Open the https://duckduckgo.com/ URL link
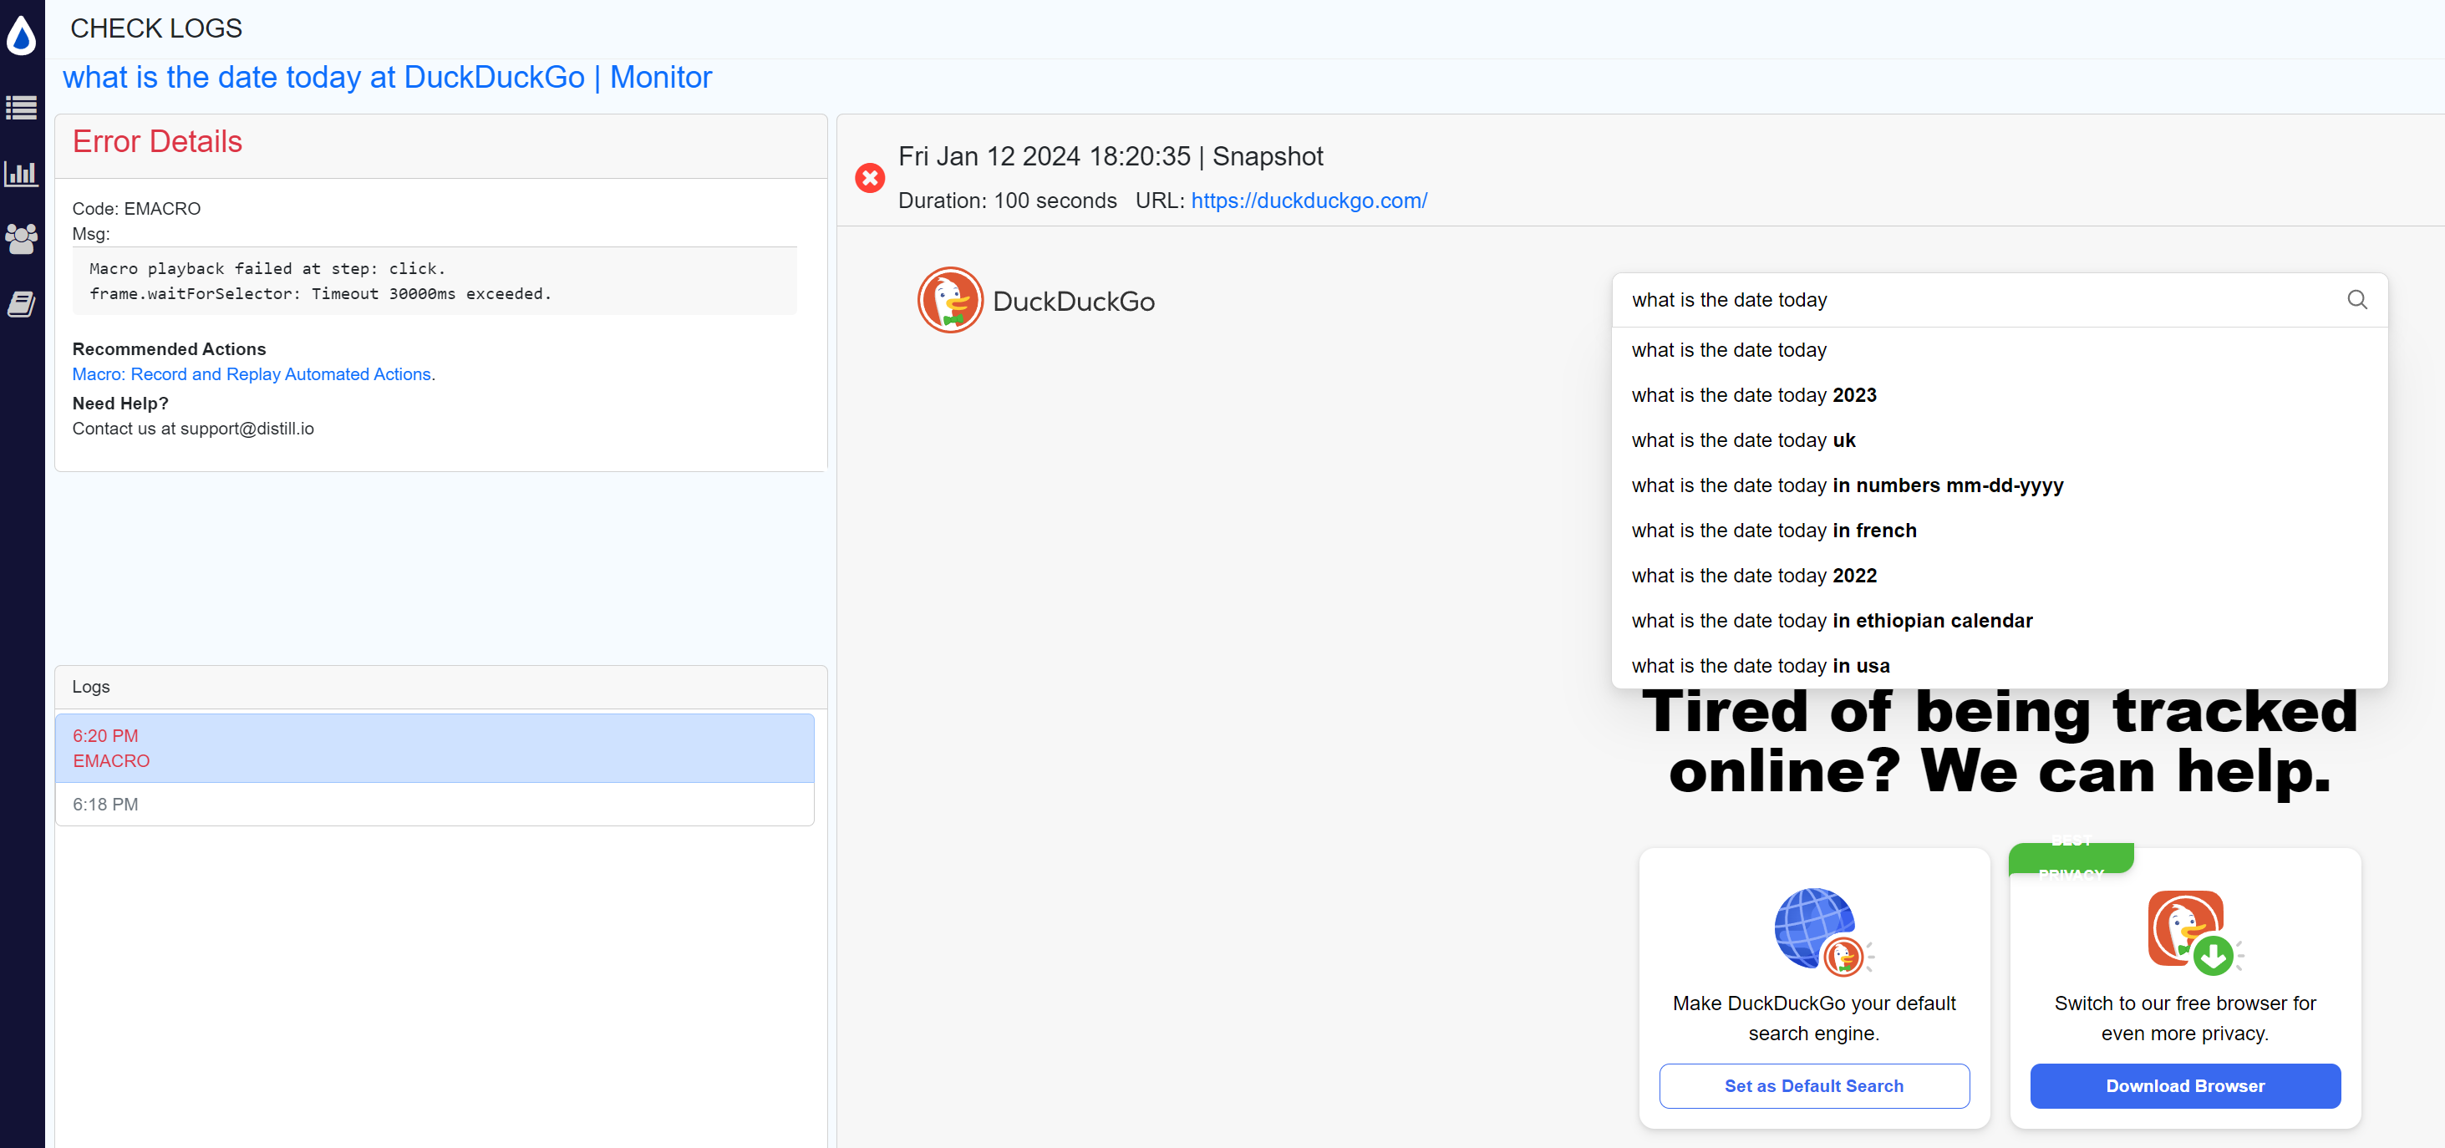 (x=1309, y=201)
